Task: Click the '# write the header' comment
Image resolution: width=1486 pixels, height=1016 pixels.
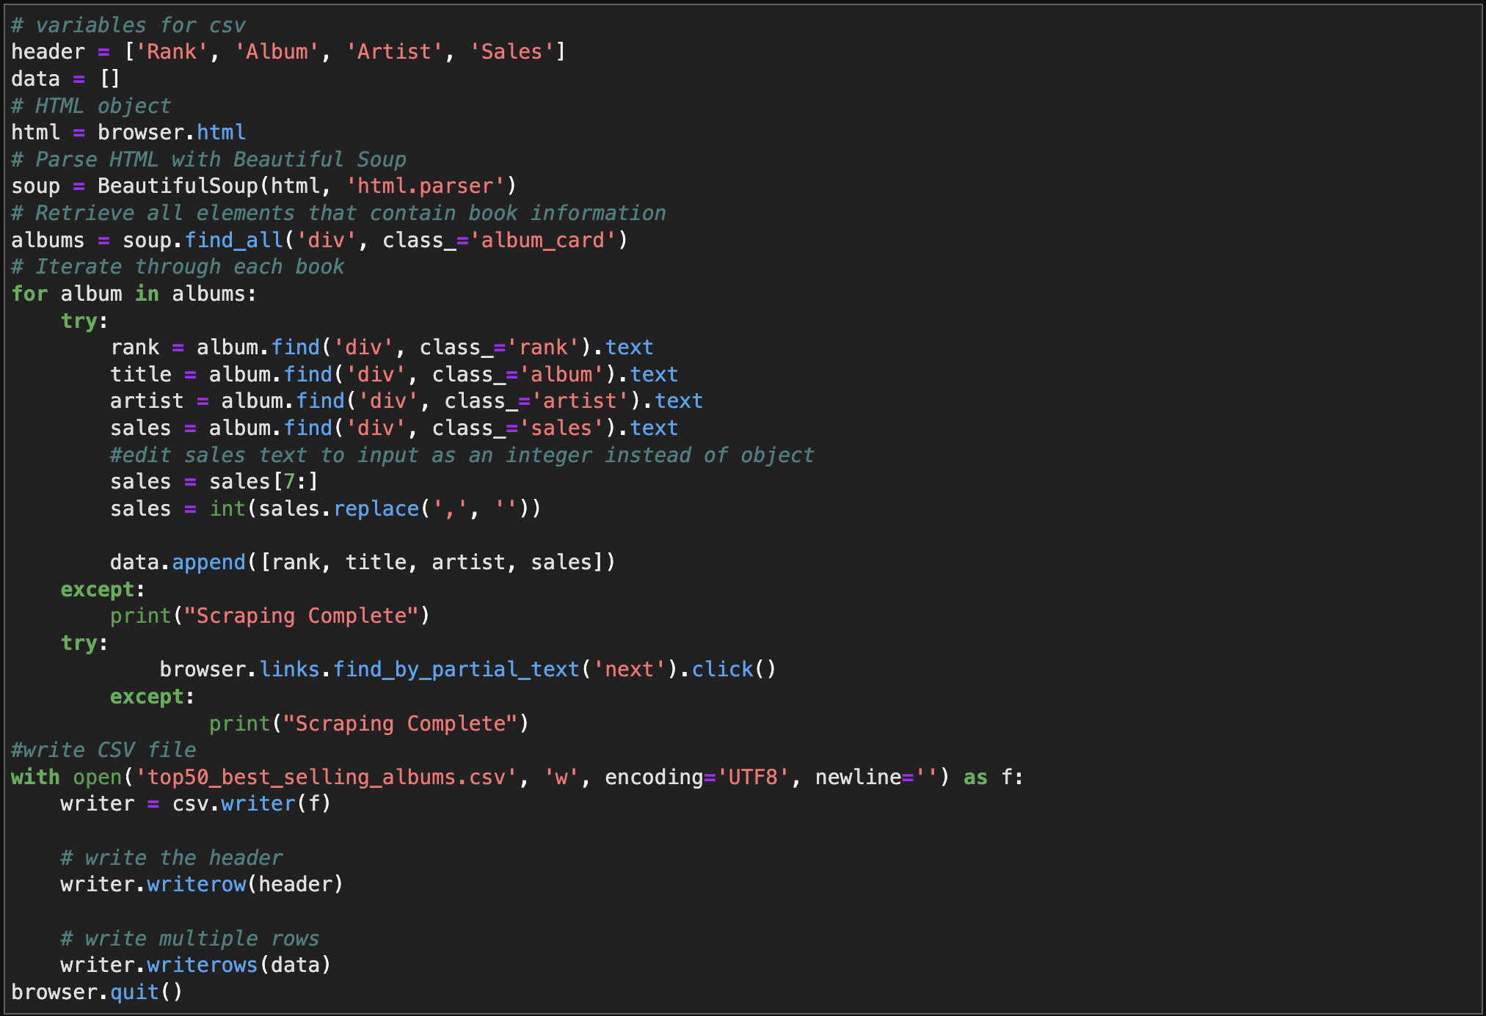Action: 172,858
